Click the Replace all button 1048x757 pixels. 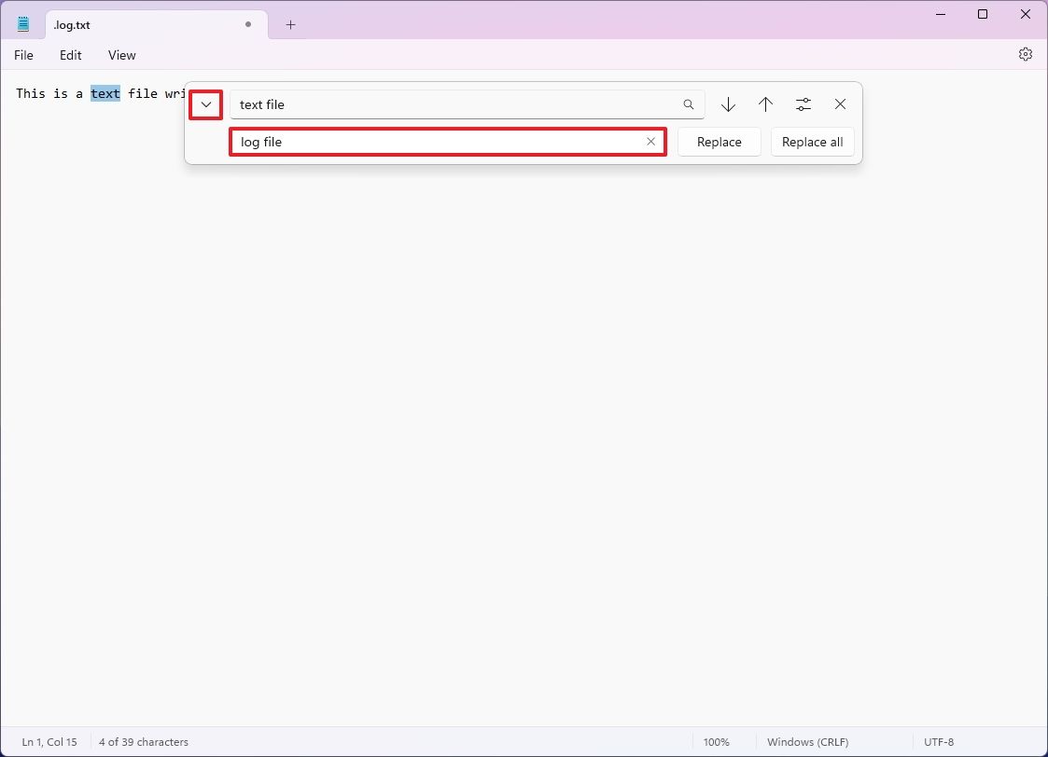[812, 142]
